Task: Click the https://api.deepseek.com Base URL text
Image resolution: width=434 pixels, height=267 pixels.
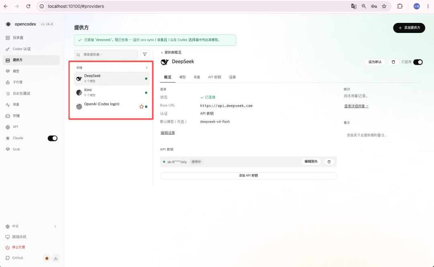Action: coord(226,106)
